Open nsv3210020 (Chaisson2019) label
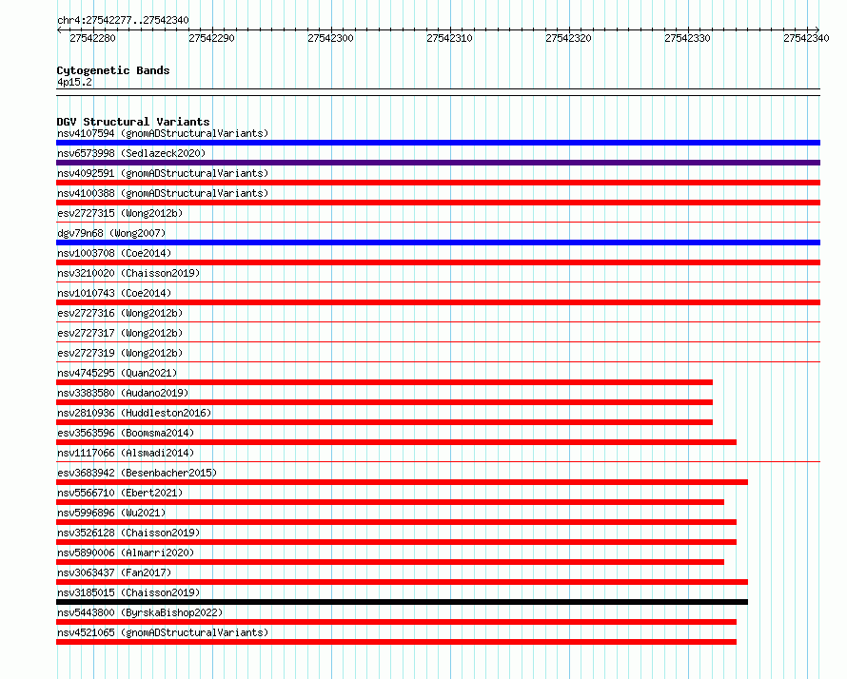This screenshot has width=847, height=679. click(x=128, y=273)
